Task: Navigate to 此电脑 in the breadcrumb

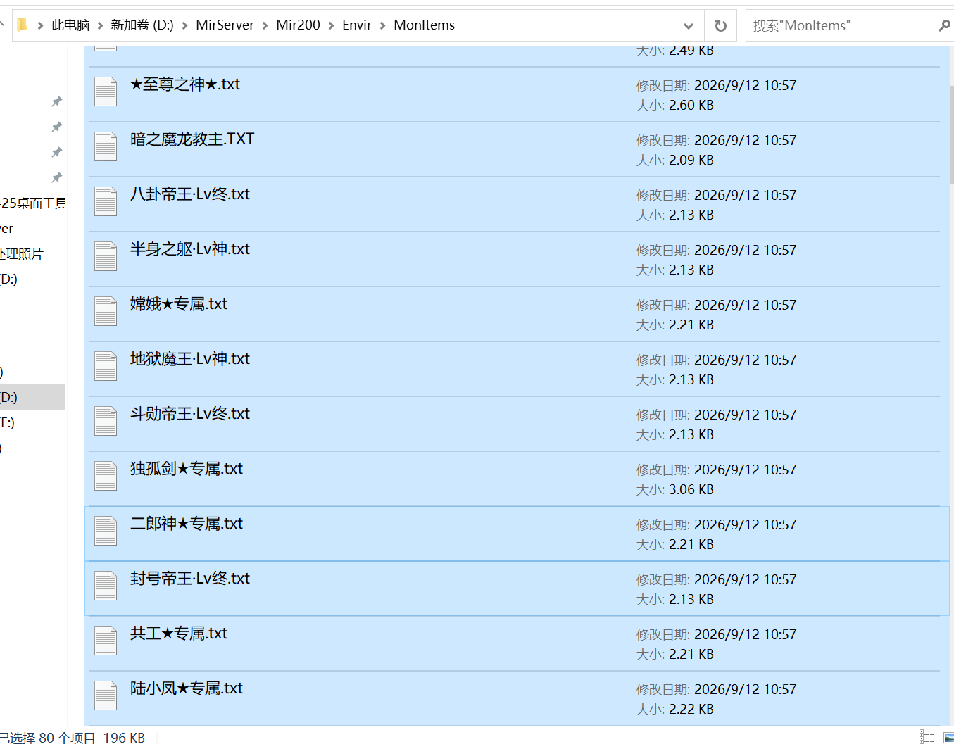Action: (x=70, y=25)
